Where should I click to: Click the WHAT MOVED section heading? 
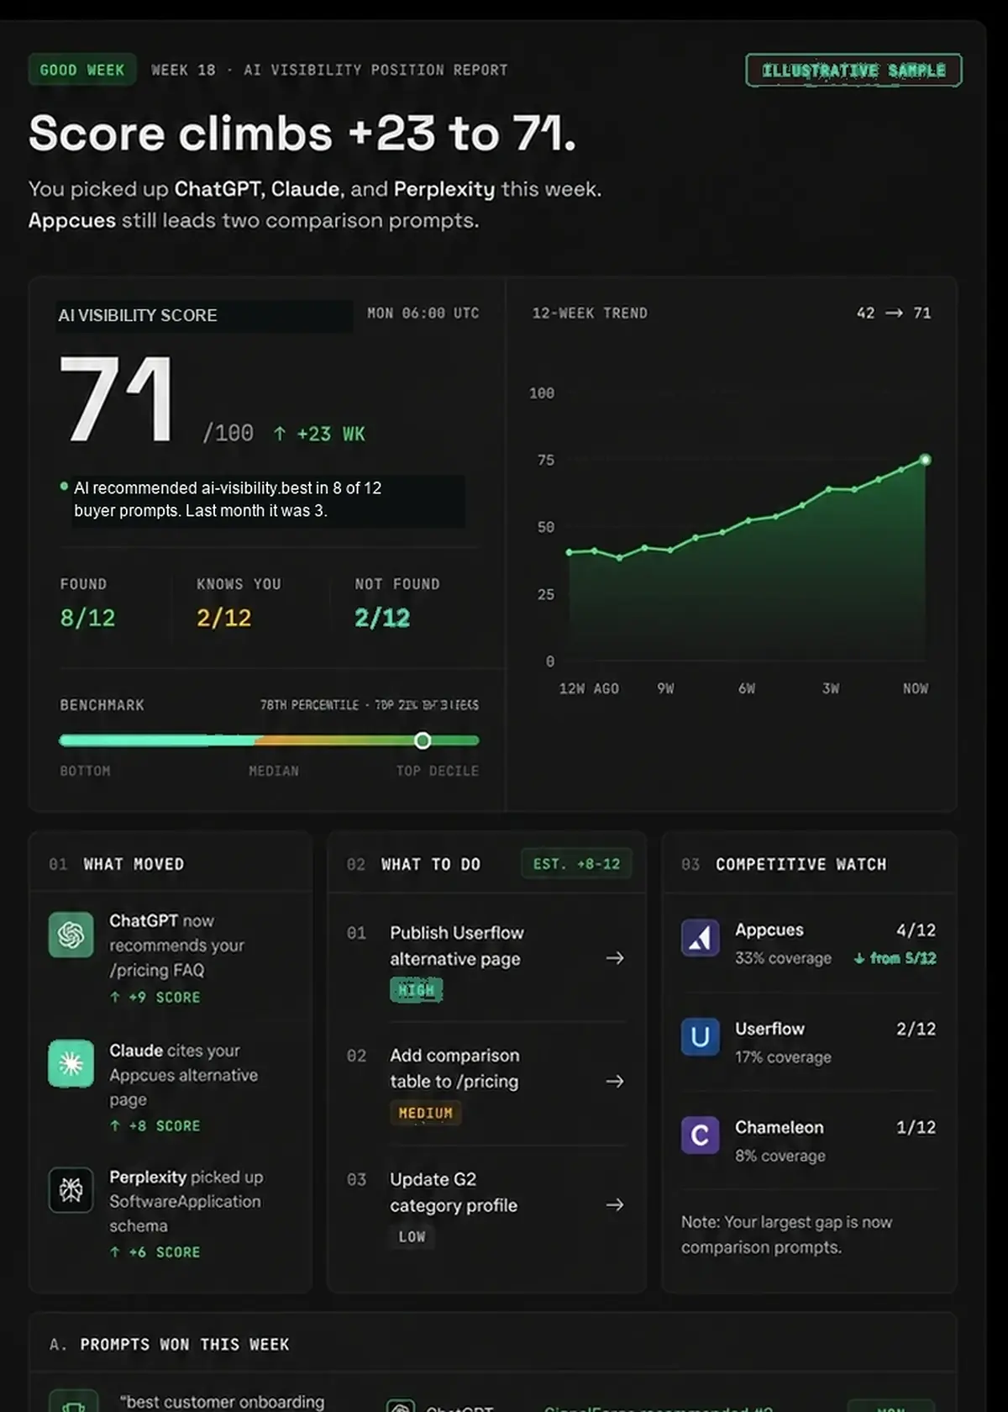tap(134, 864)
